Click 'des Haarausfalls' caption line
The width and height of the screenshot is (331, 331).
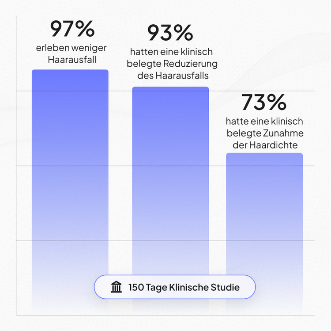point(173,76)
